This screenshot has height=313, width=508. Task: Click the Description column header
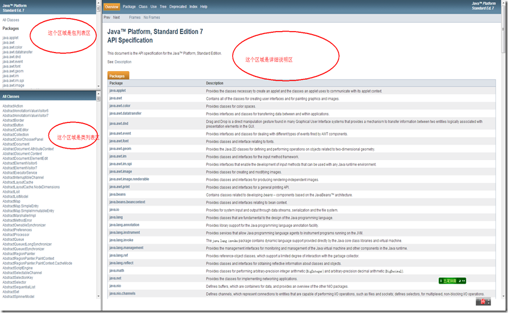[214, 84]
